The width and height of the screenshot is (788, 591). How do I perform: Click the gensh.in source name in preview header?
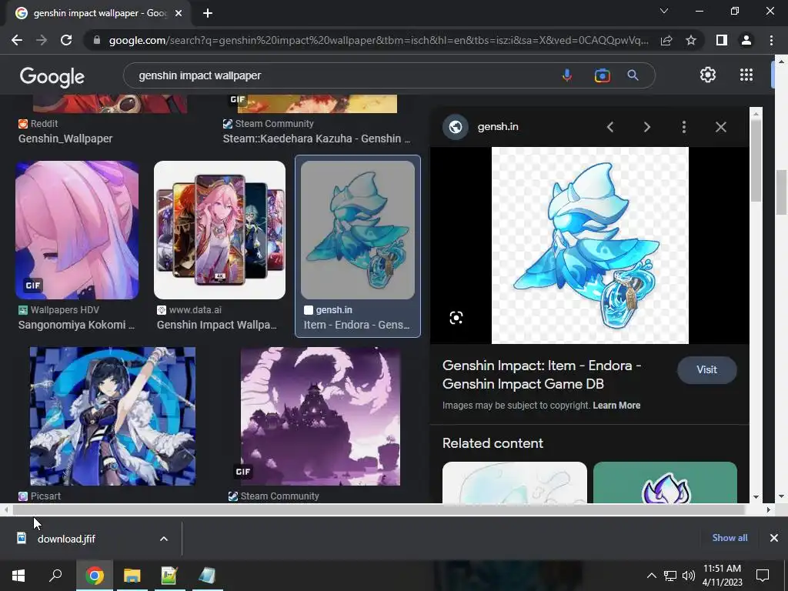pyautogui.click(x=498, y=127)
